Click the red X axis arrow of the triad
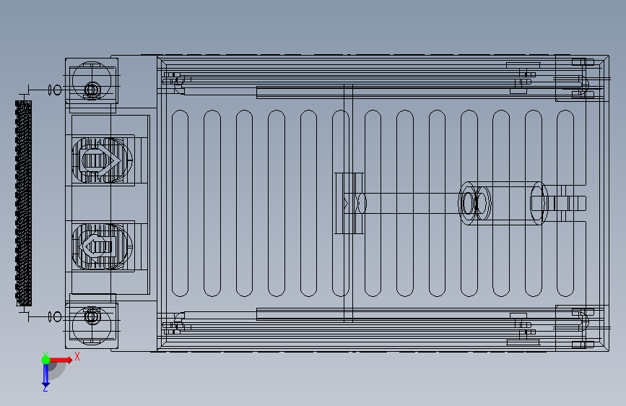Viewport: 626px width, 406px height. (61, 360)
